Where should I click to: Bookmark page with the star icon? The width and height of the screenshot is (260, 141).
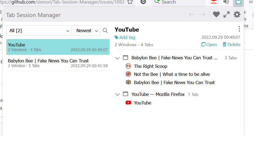(130, 2)
